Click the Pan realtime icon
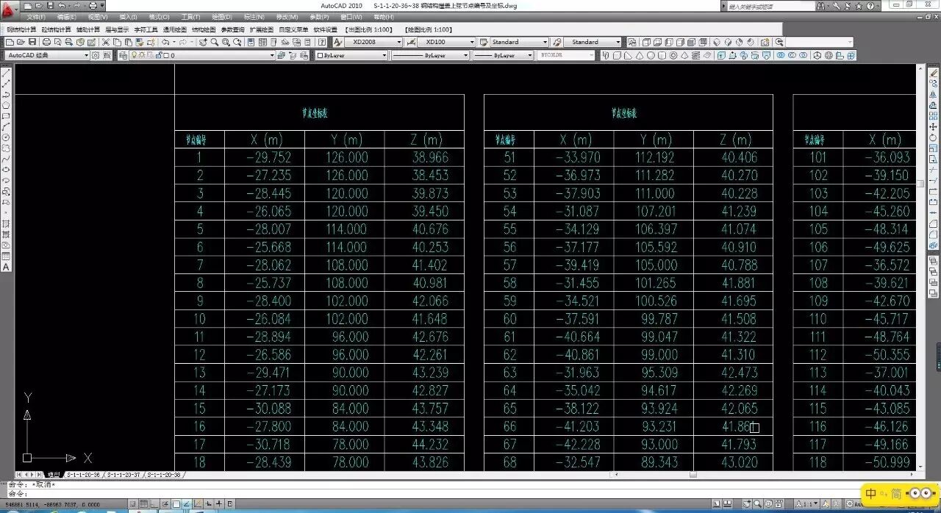This screenshot has width=941, height=513. [203, 42]
